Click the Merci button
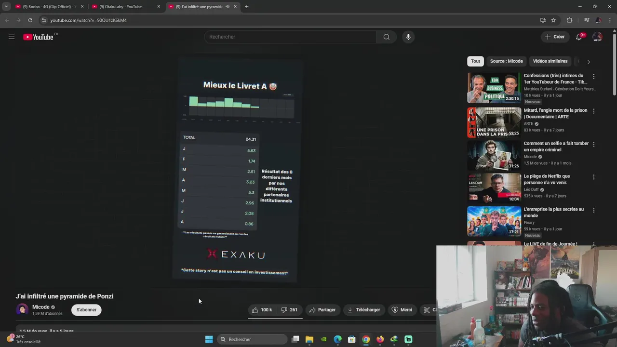The height and width of the screenshot is (347, 617). (402, 310)
